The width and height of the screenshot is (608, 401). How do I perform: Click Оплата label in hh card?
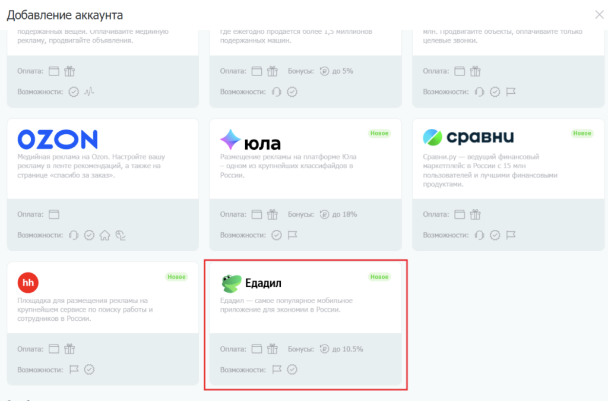[30, 349]
